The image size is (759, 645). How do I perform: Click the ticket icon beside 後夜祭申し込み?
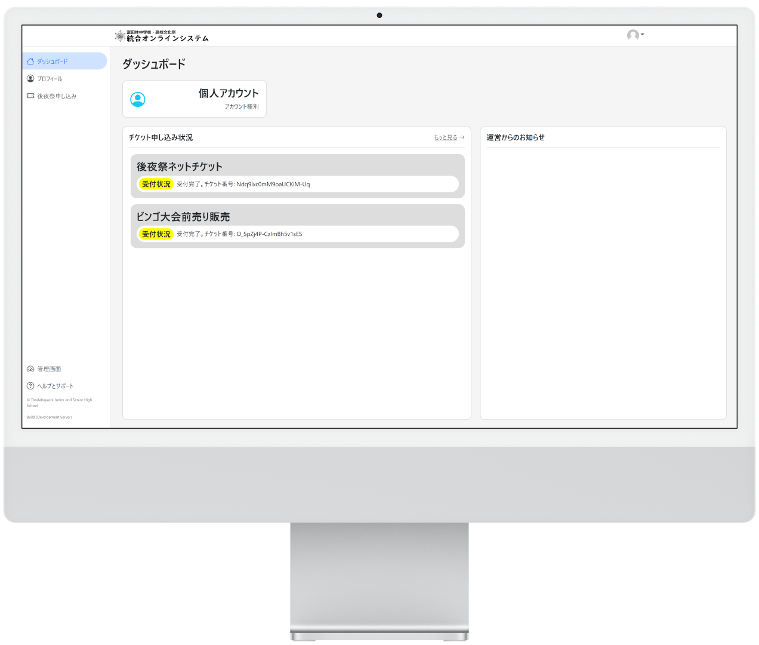pyautogui.click(x=30, y=96)
